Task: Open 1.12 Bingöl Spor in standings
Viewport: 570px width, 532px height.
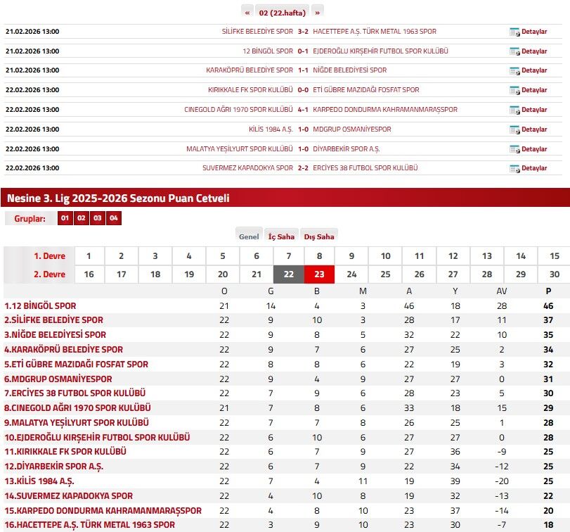Action: [40, 305]
